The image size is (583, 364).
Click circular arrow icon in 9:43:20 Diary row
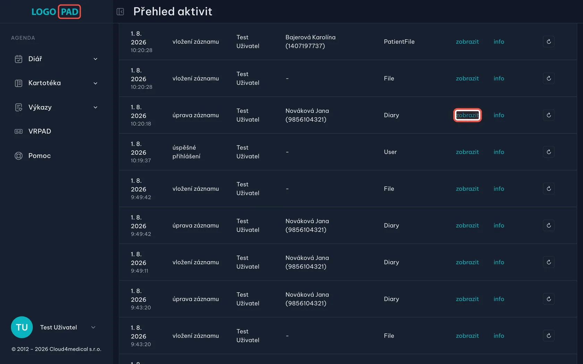coord(549,299)
